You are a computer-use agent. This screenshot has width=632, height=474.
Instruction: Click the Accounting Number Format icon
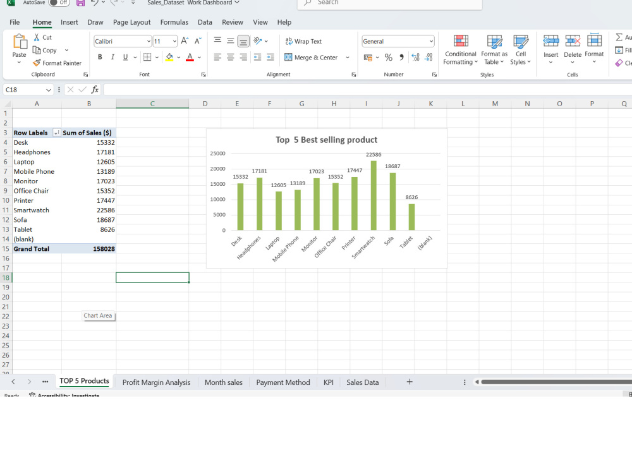368,58
